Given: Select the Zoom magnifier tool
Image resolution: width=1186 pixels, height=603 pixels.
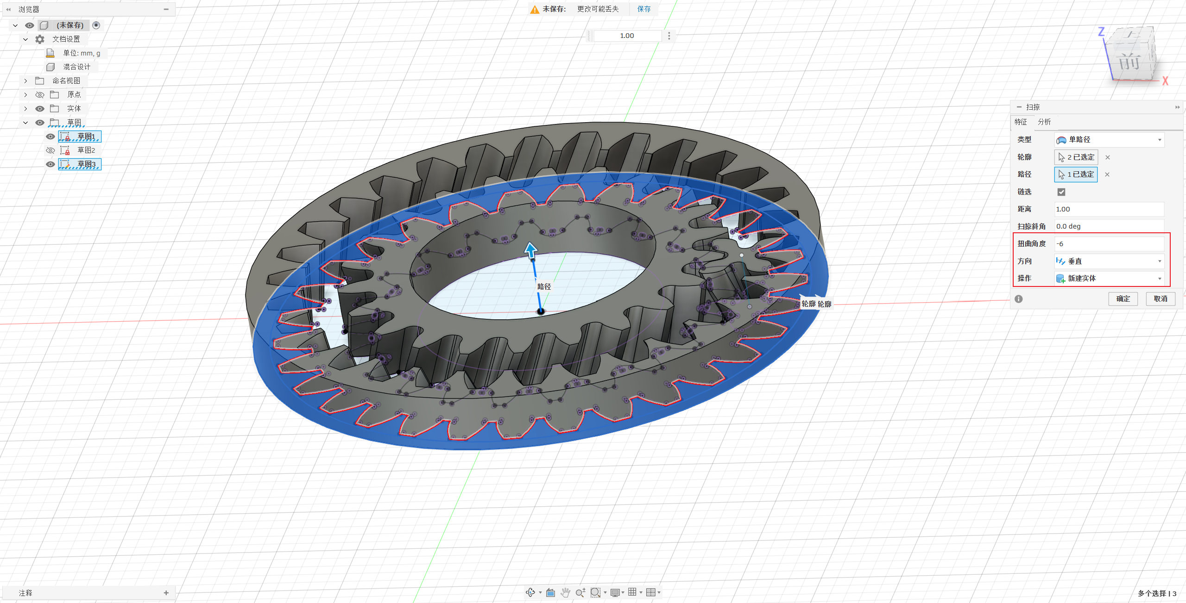Looking at the screenshot, I should pyautogui.click(x=580, y=592).
